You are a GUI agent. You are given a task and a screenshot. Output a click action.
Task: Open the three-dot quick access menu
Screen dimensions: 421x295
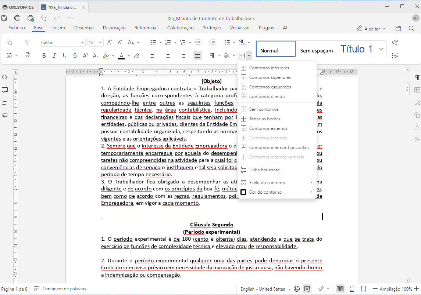coord(70,18)
